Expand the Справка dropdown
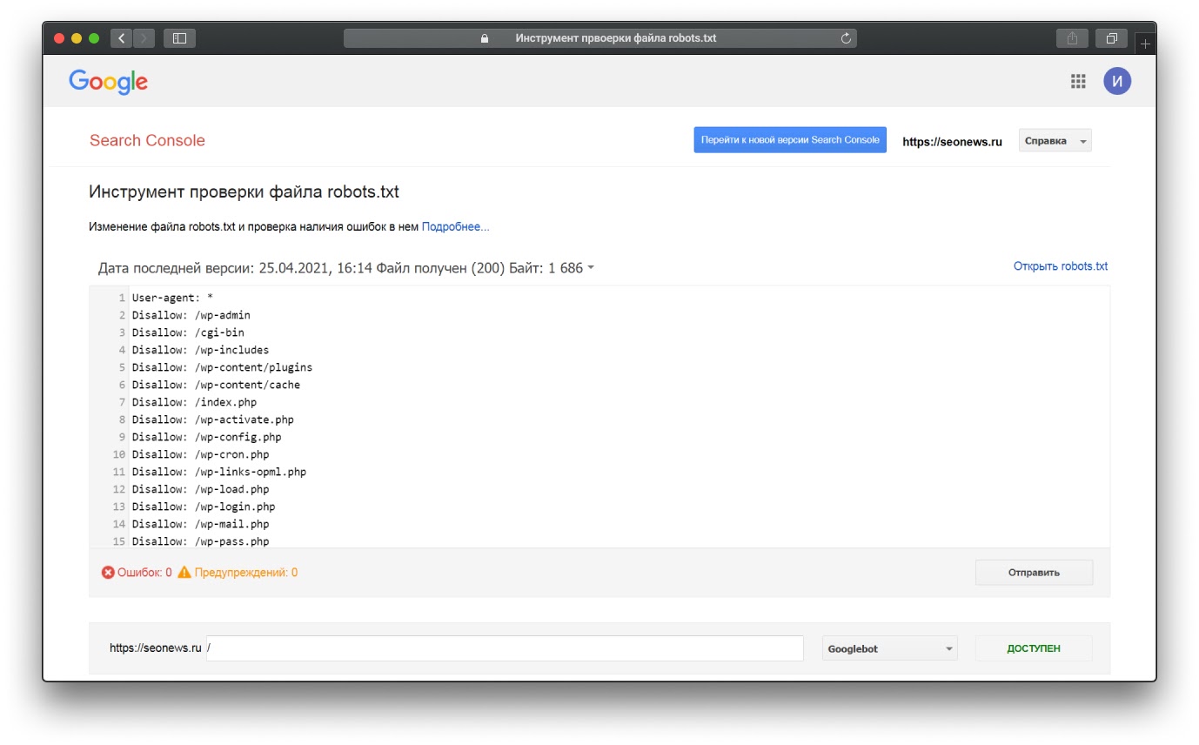The width and height of the screenshot is (1199, 745). [1055, 141]
